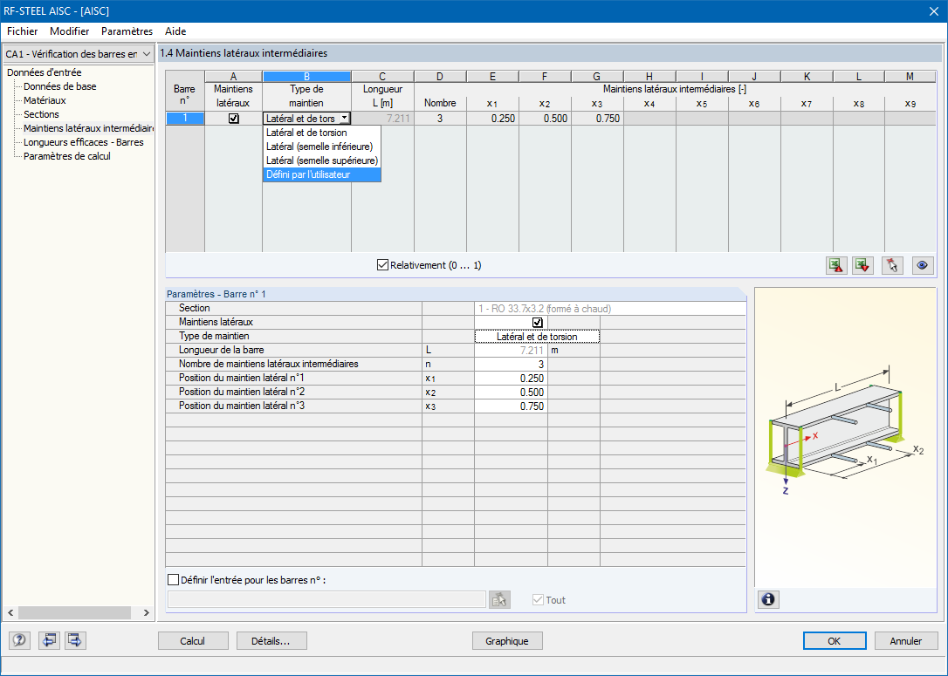Click the Calcul button
Viewport: 948px width, 676px height.
[193, 641]
